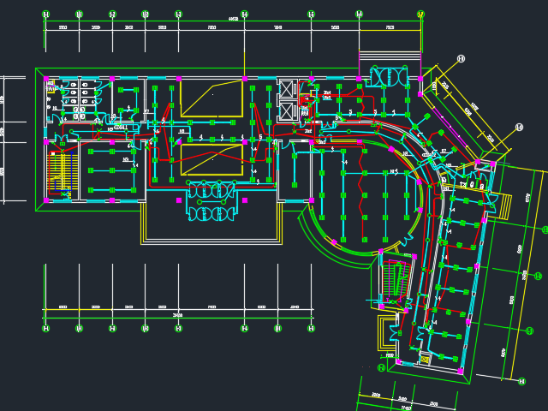The width and height of the screenshot is (548, 411).
Task: Pick the small yellow square symbol at the wing's end
Action: 425,360
